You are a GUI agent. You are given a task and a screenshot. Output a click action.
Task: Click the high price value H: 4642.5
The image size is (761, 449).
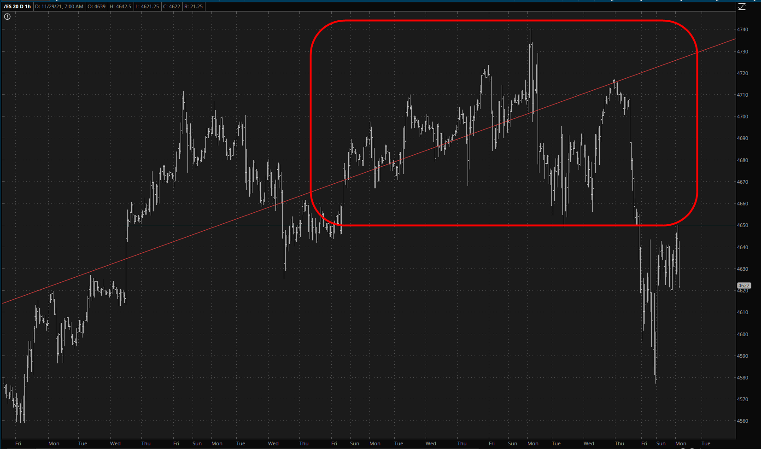(120, 6)
